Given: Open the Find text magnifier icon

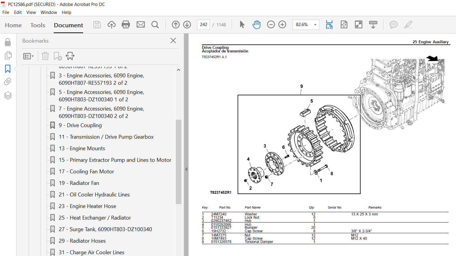Looking at the screenshot, I should 155,25.
